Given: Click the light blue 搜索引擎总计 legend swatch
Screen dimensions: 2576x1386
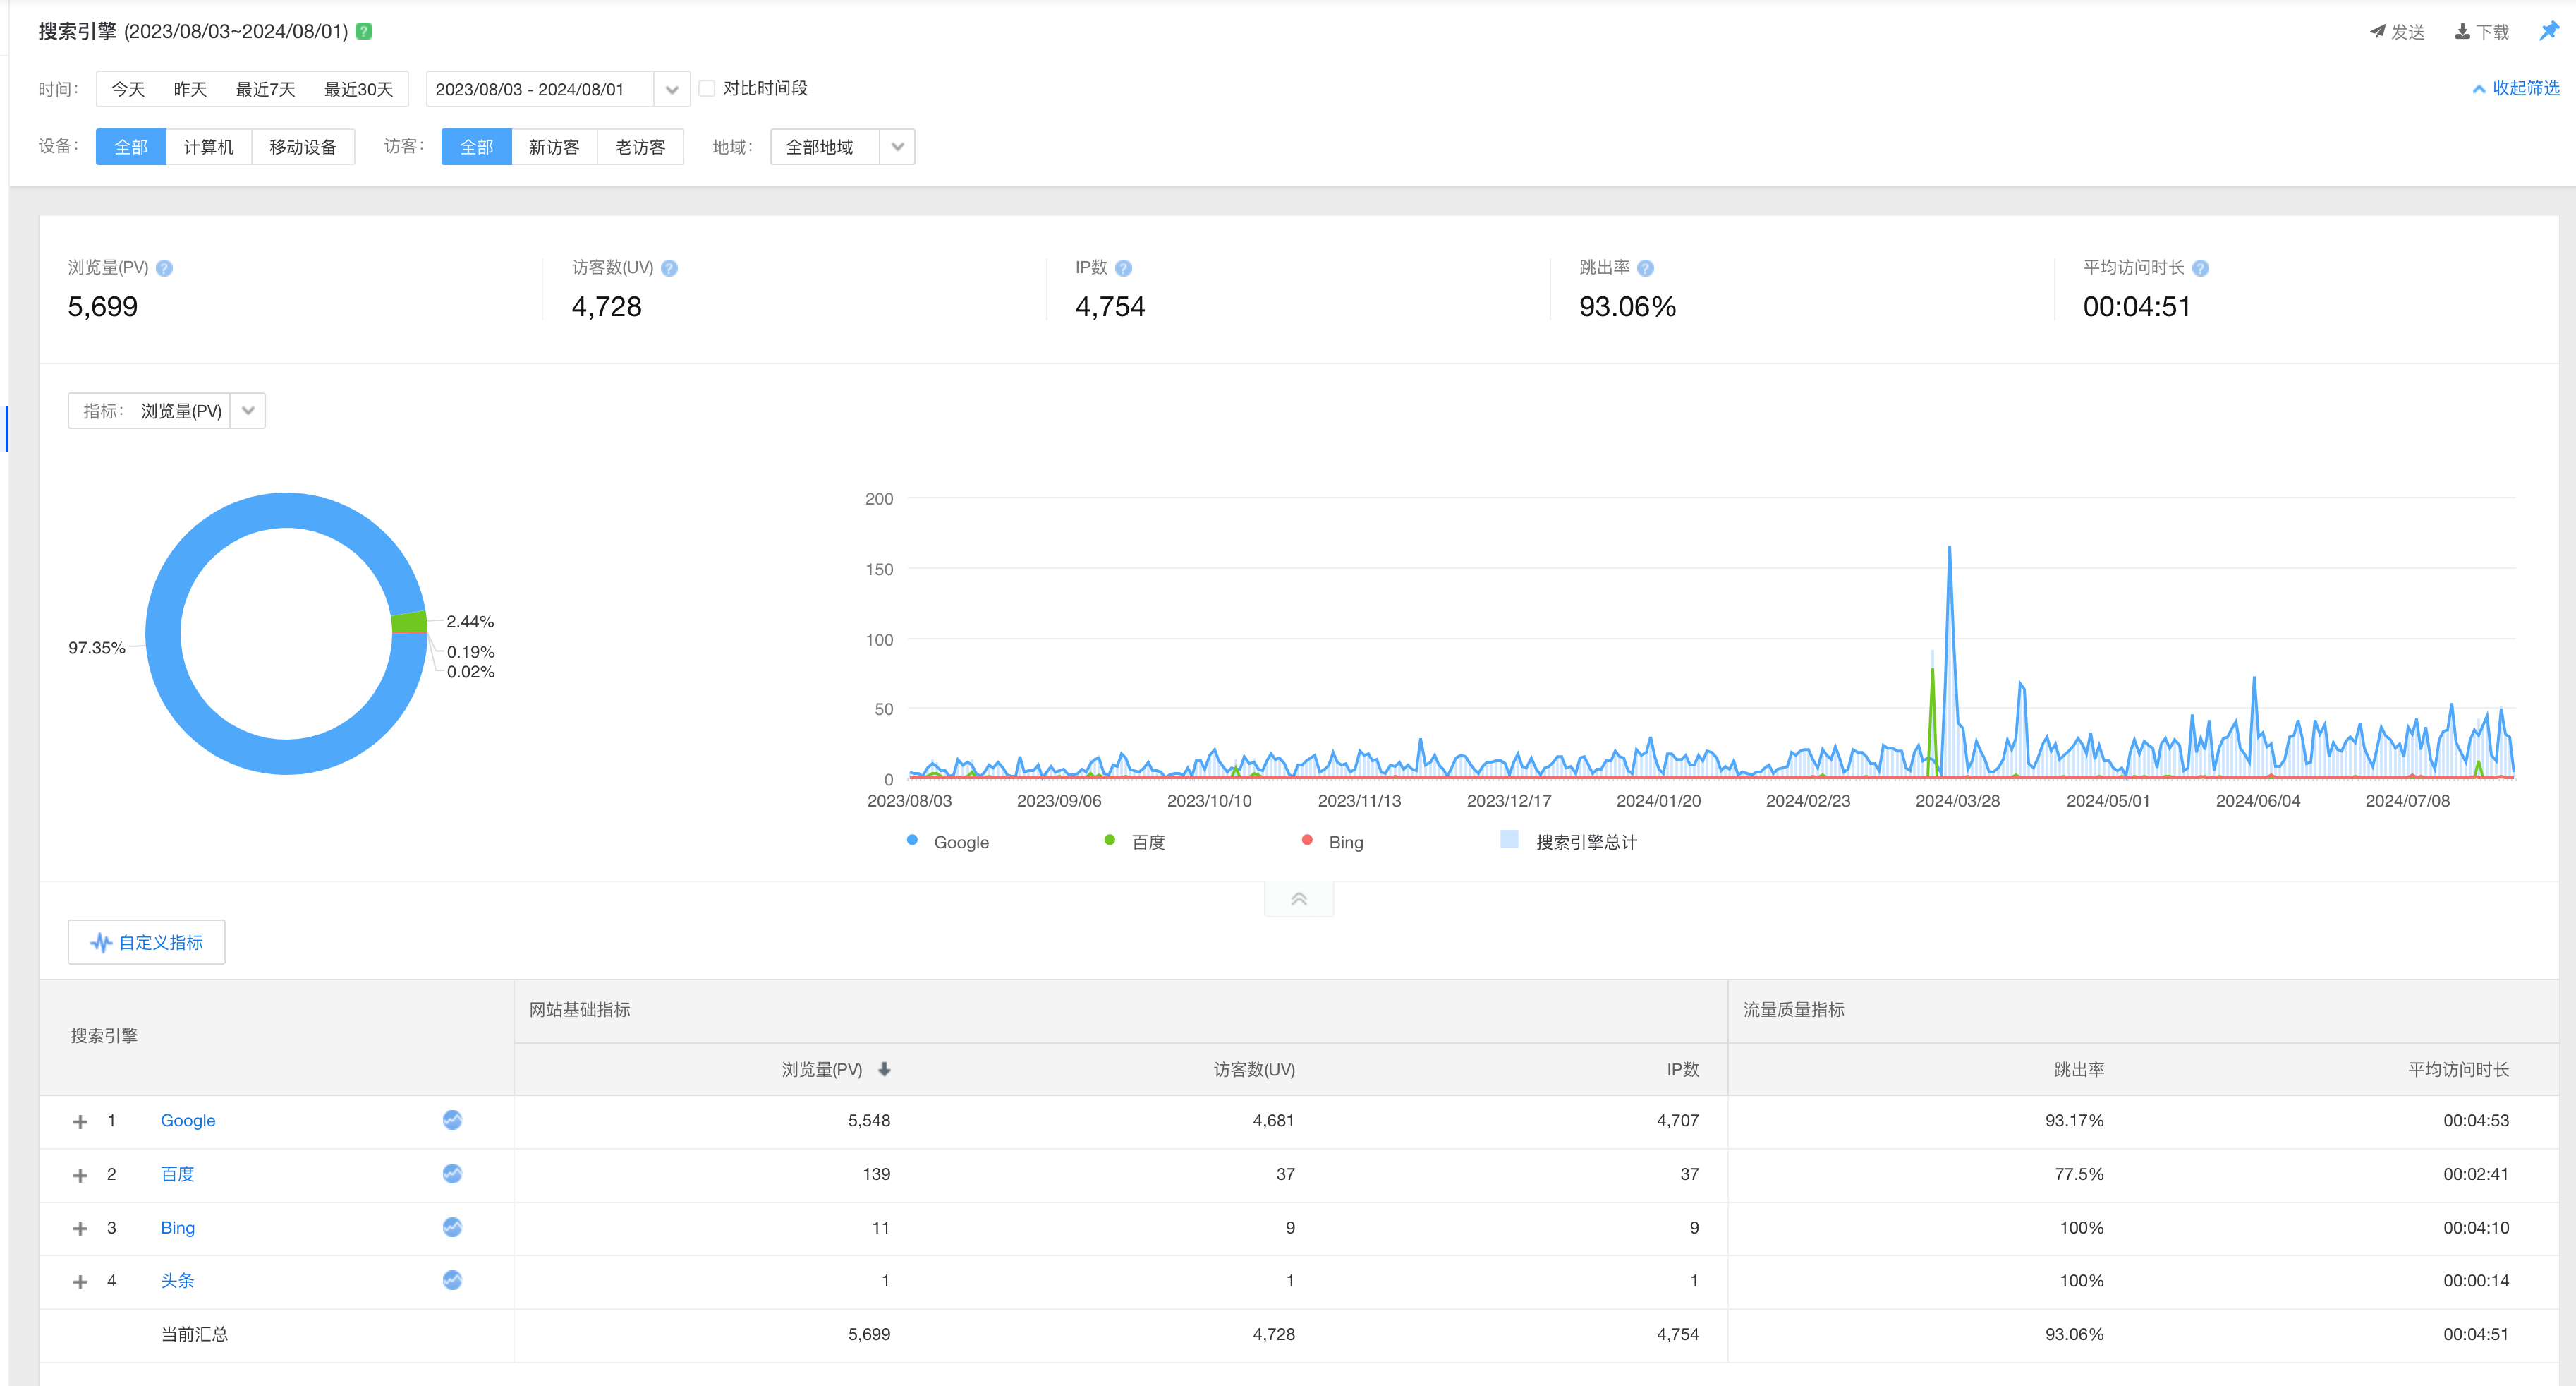Looking at the screenshot, I should point(1509,838).
